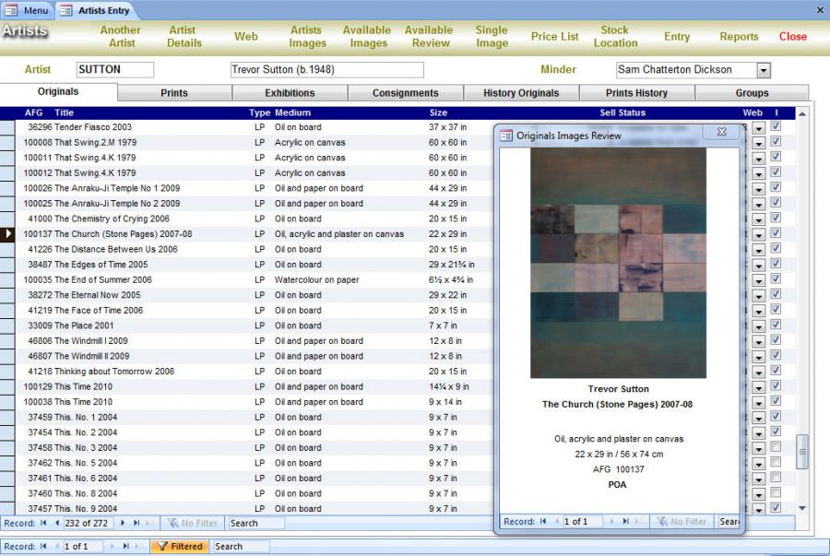Click the Reports button

pyautogui.click(x=739, y=37)
